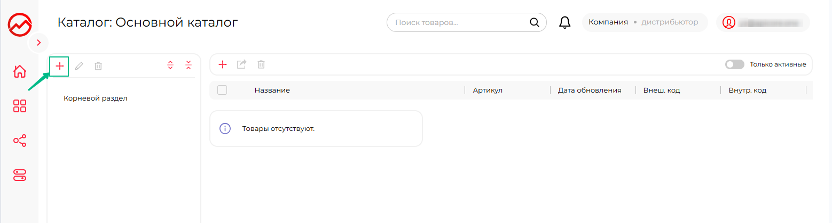Open notifications bell
Screen dimensions: 832x223
tap(564, 22)
